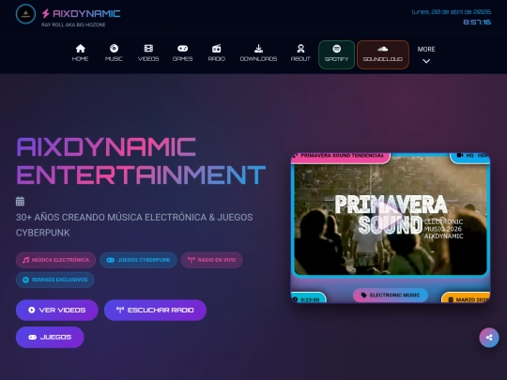Open Downloads via download arrow icon

tap(258, 49)
